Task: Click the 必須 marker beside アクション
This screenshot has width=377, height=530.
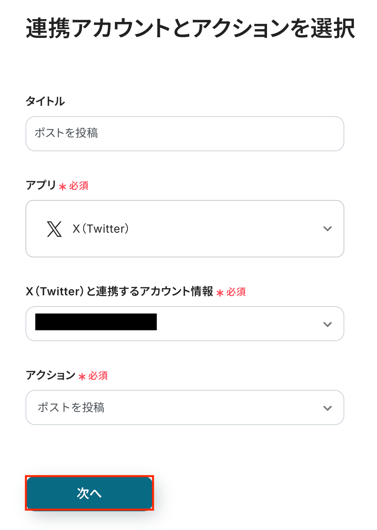Action: pyautogui.click(x=98, y=376)
